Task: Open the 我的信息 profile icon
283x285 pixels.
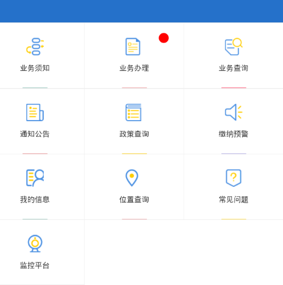Action: (x=35, y=178)
